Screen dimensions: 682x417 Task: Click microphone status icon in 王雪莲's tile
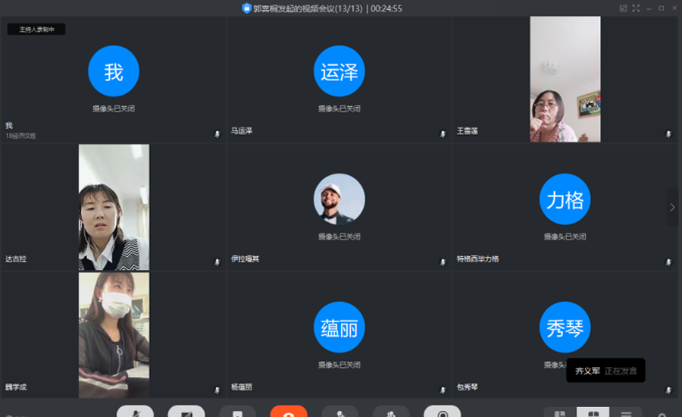click(x=668, y=133)
